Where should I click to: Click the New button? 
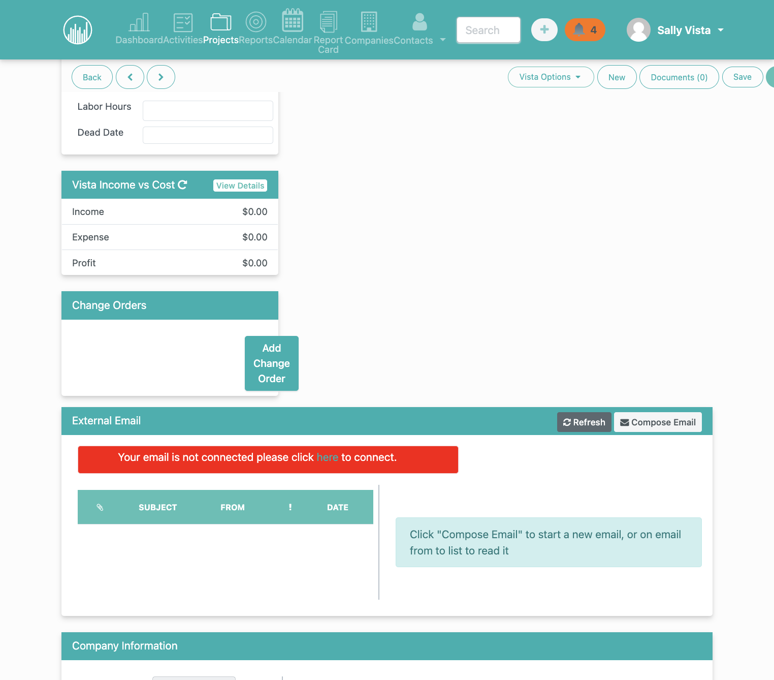click(617, 77)
